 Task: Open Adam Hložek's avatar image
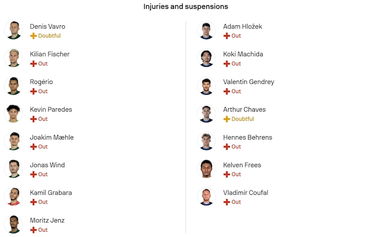point(207,30)
